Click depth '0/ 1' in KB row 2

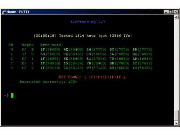[28, 59]
